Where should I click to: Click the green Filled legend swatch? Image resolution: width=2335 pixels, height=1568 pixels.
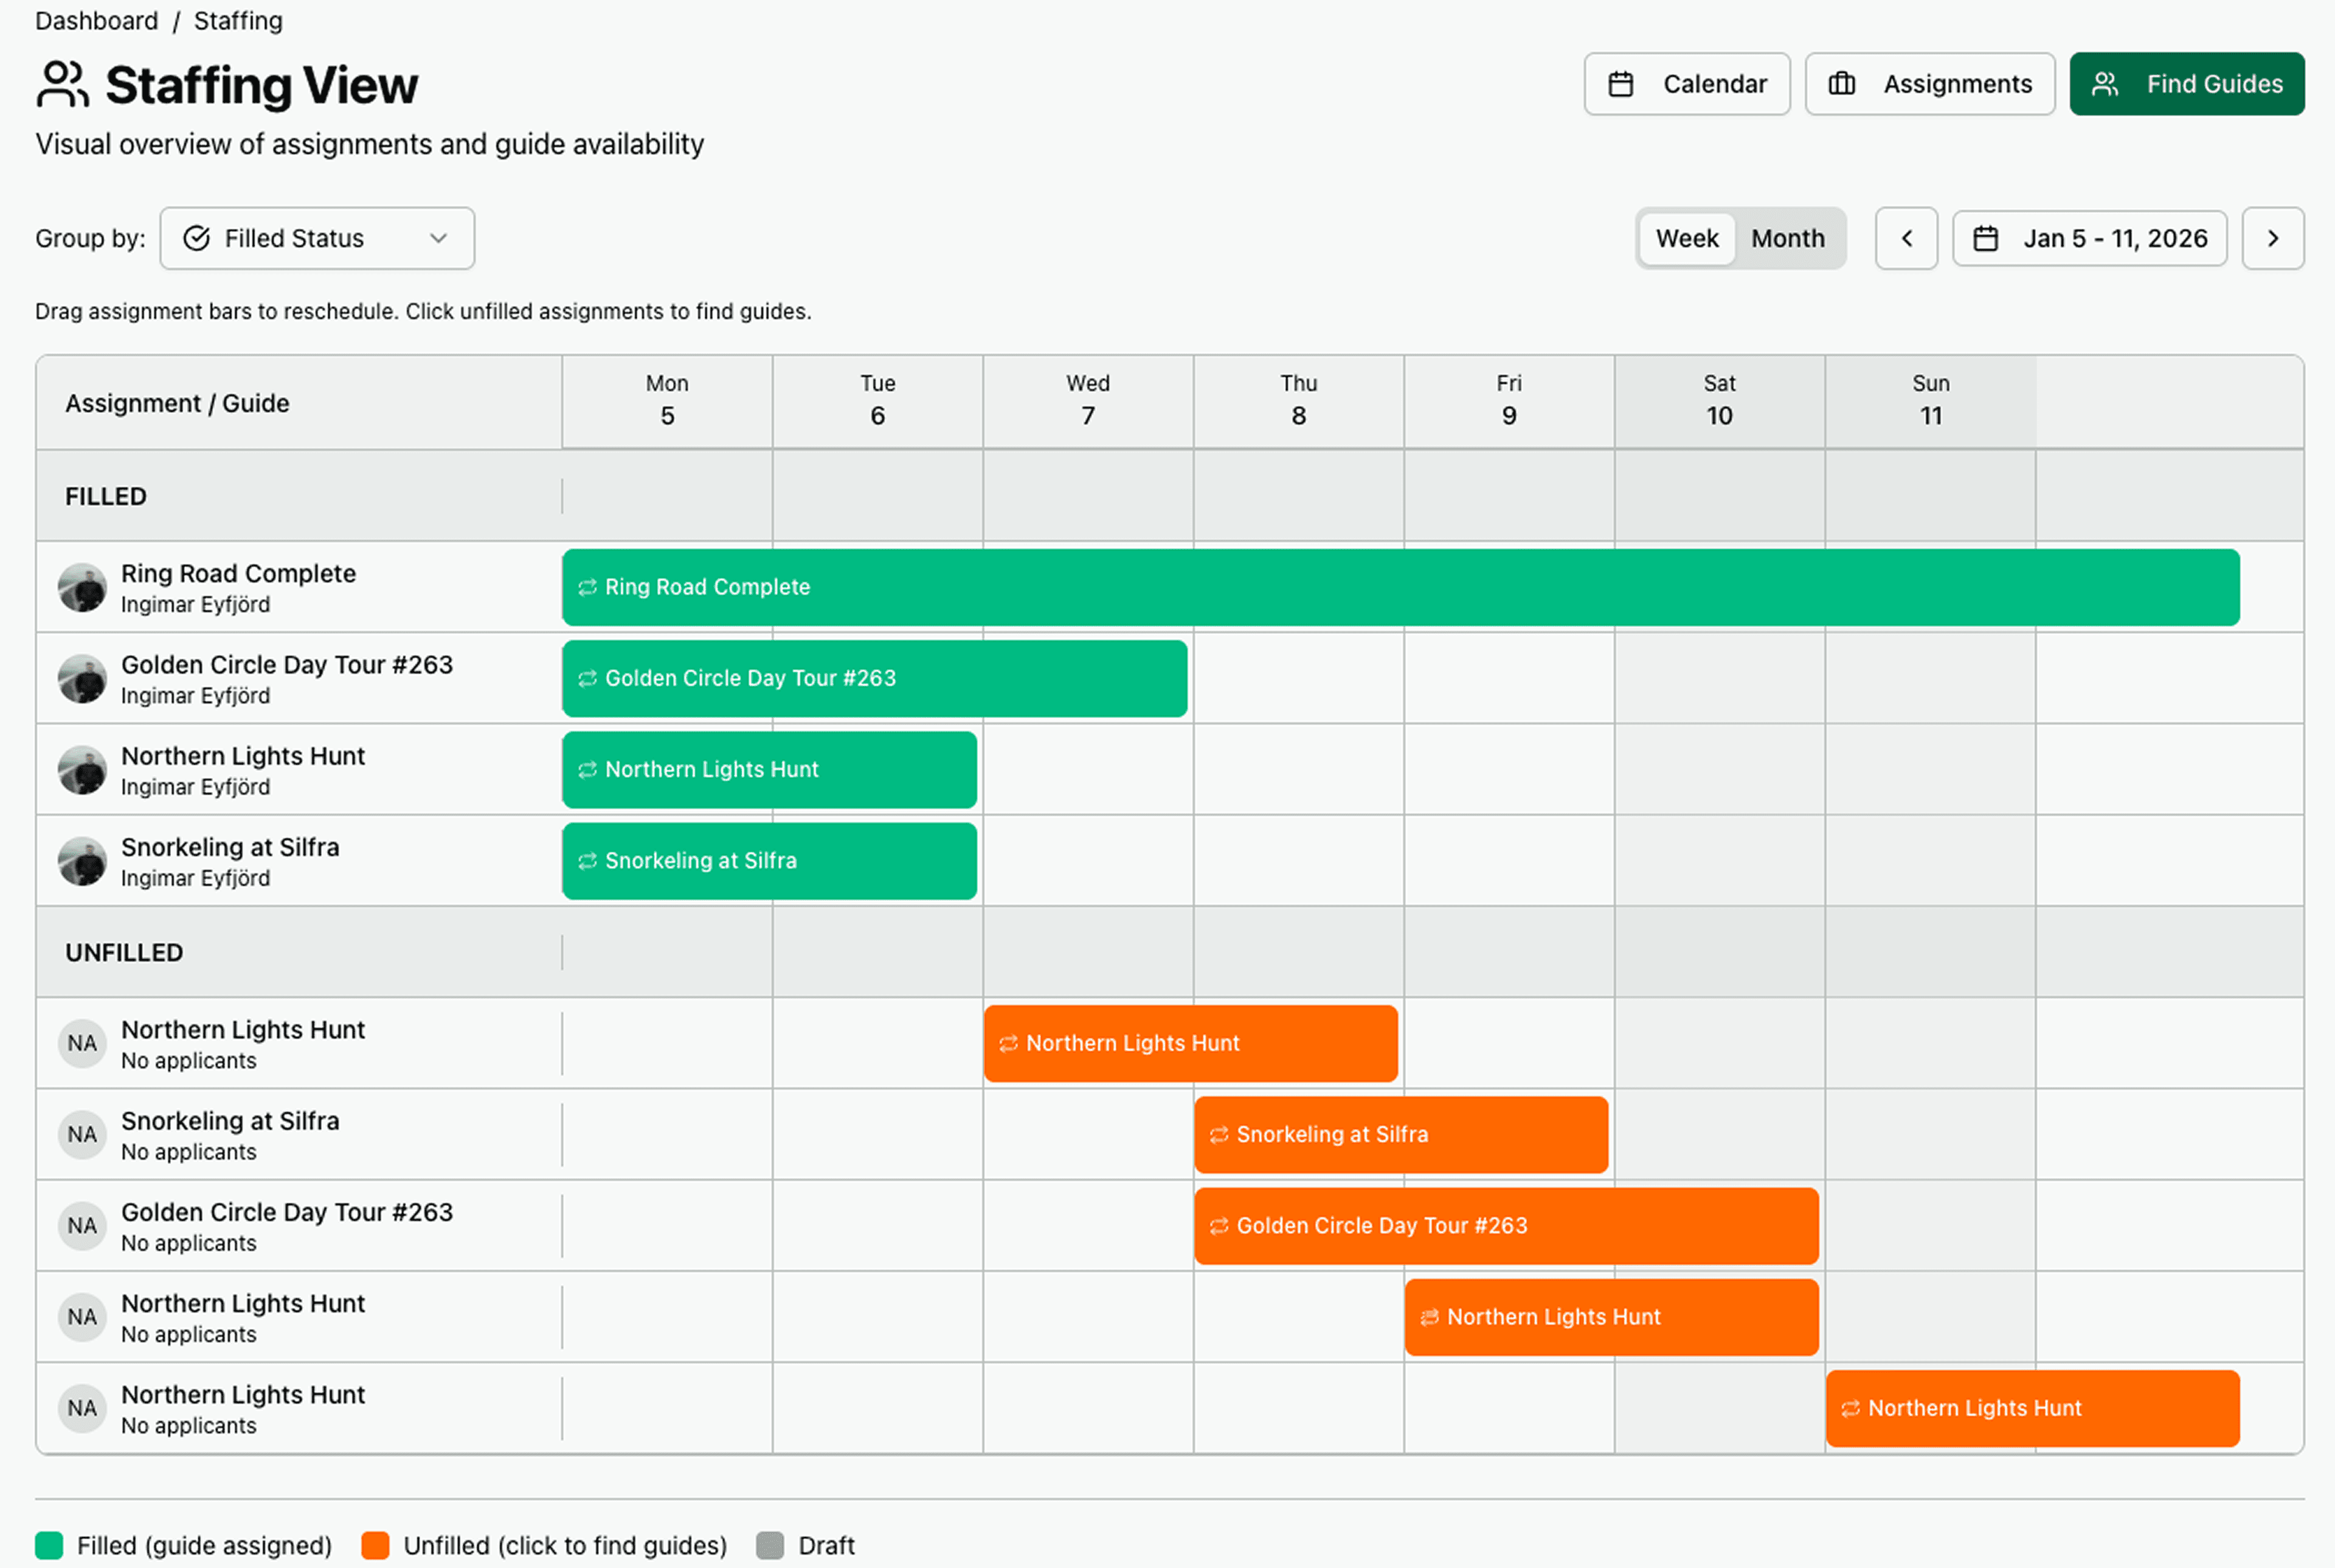[49, 1545]
